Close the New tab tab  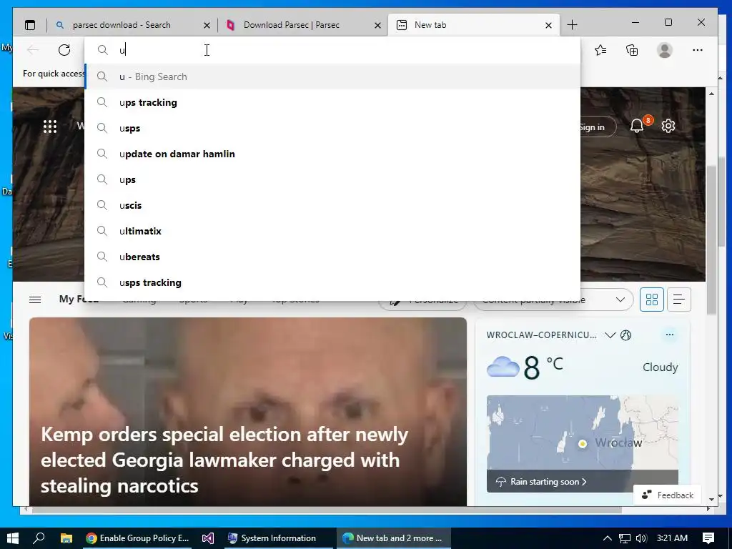tap(548, 25)
